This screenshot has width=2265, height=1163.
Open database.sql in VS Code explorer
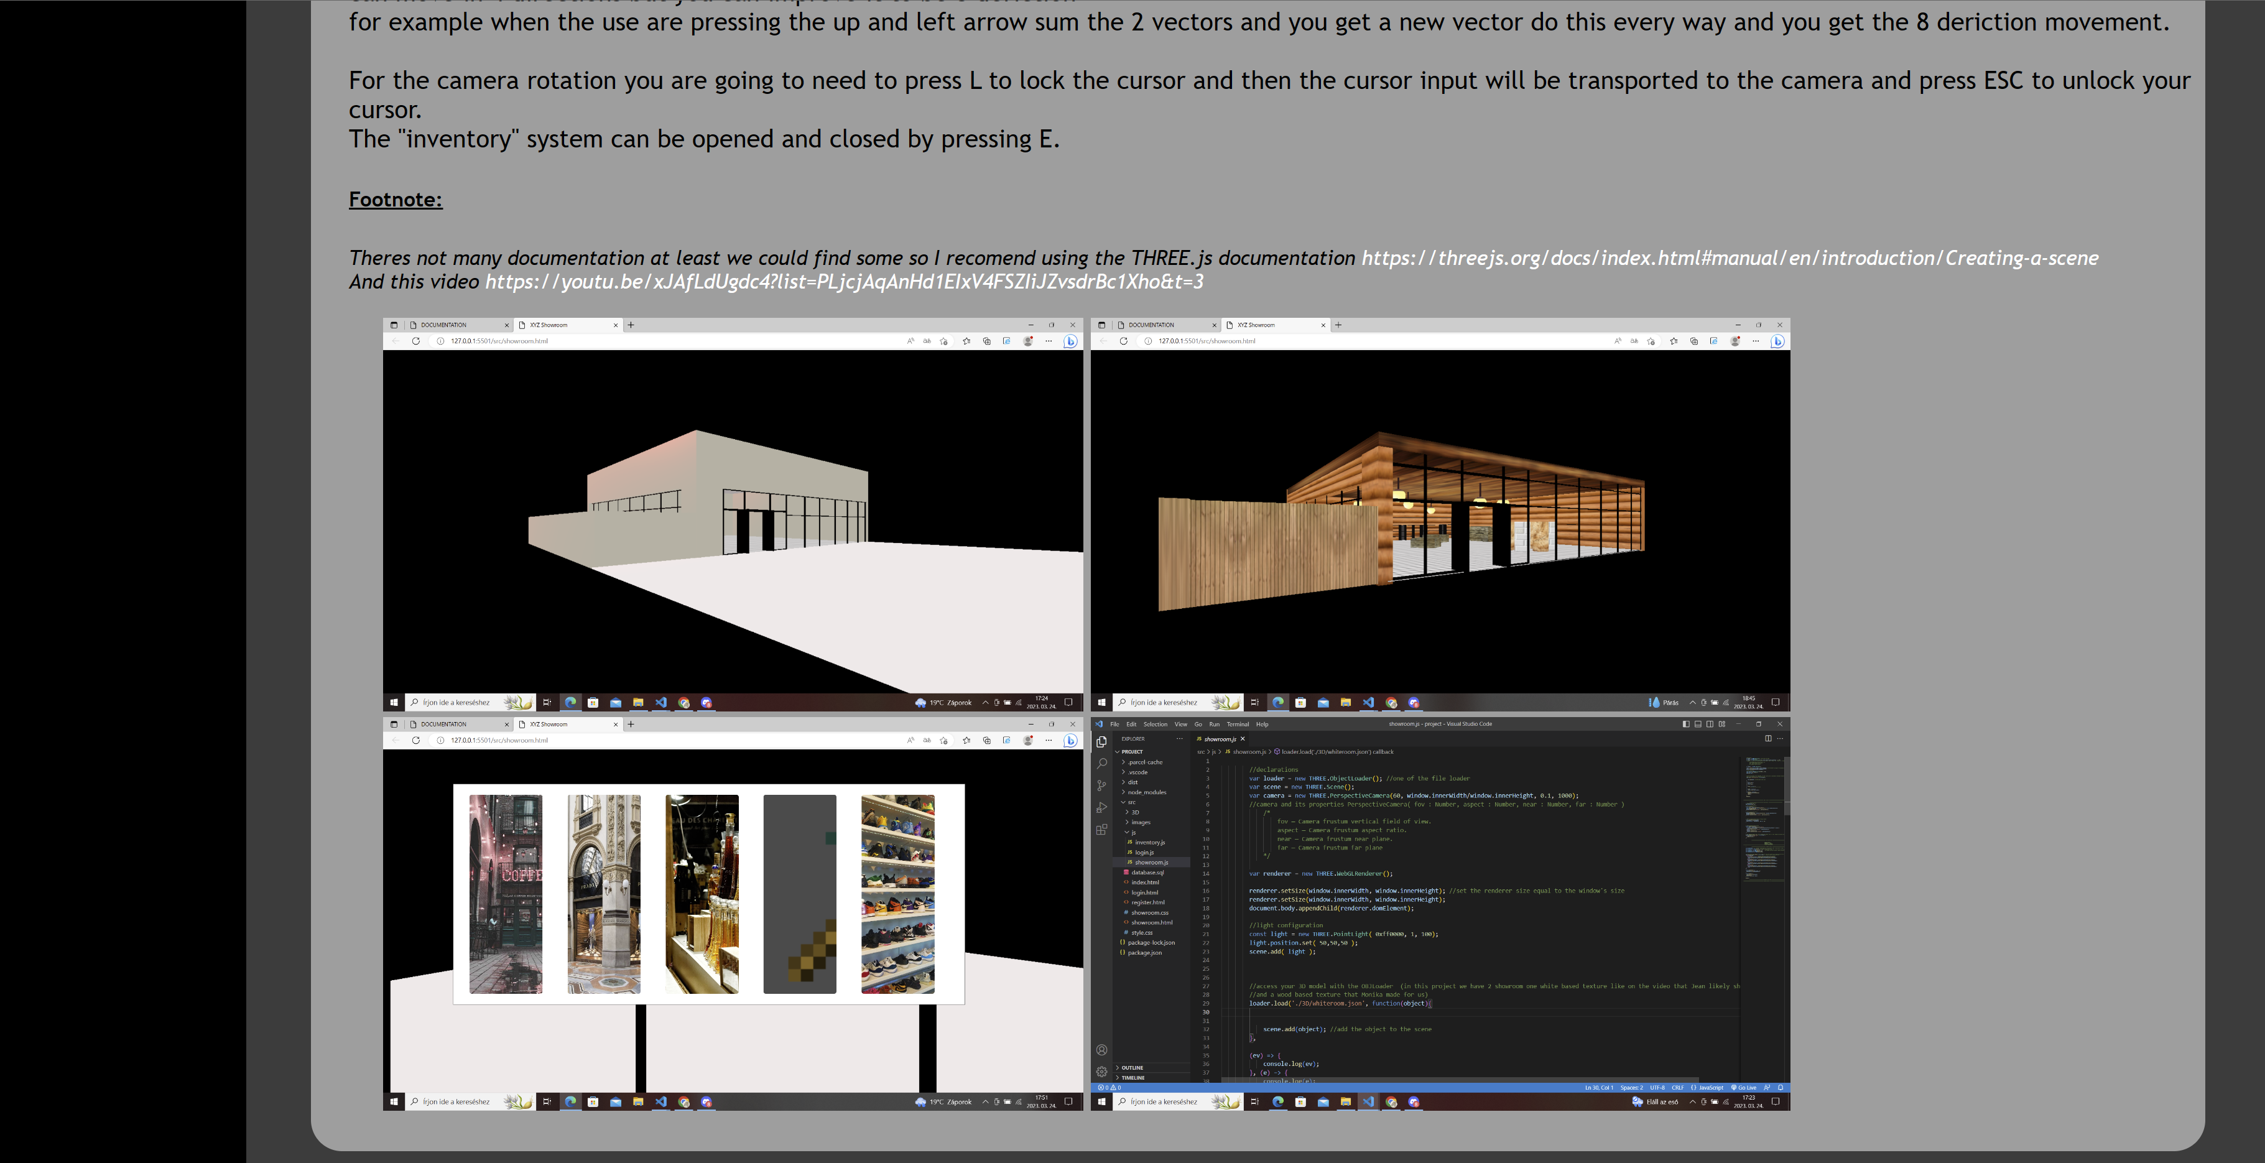pos(1152,872)
